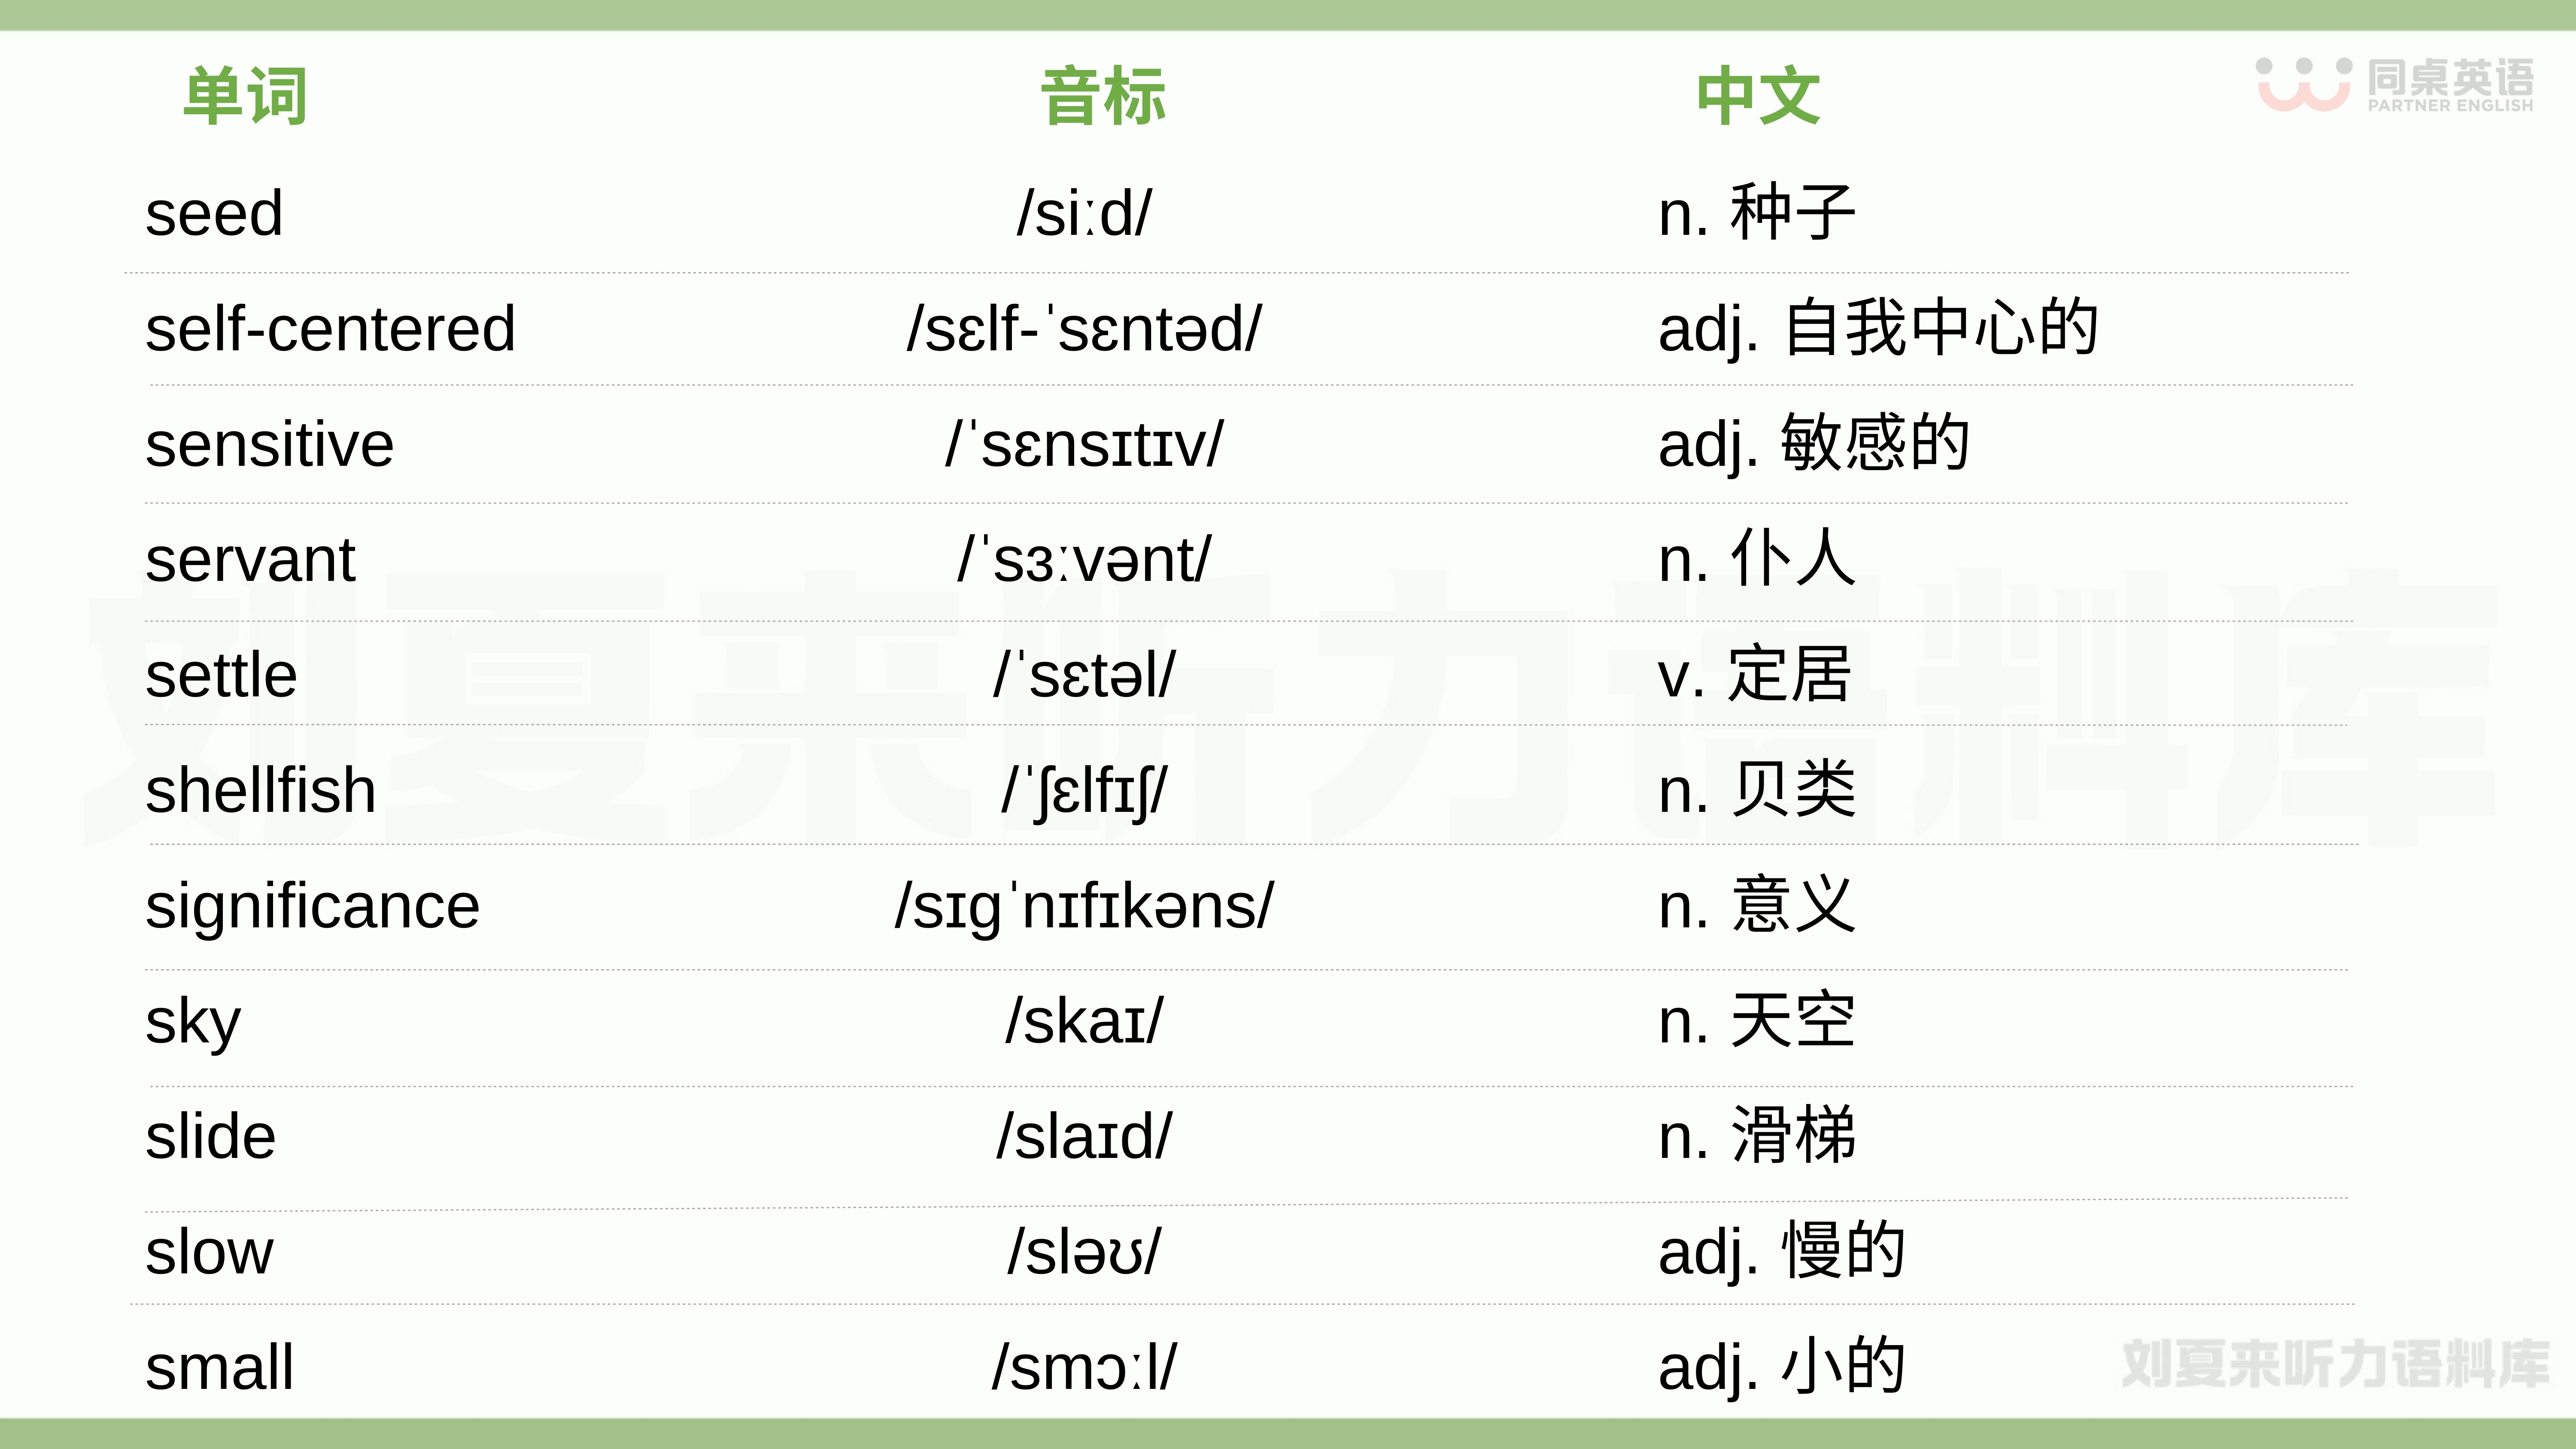
Task: Click the word "slow"
Action: pos(209,1252)
